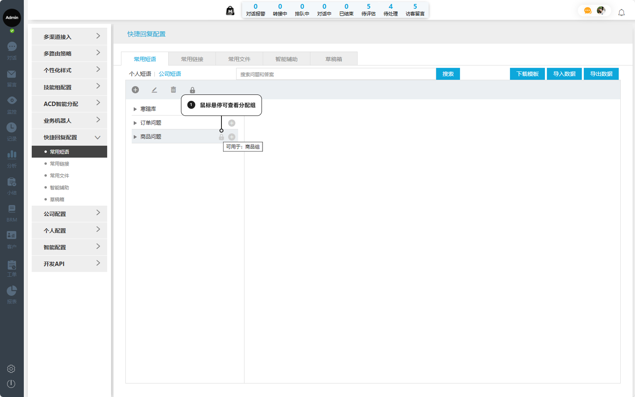The width and height of the screenshot is (635, 397).
Task: Click the trash delete icon in toolbar
Action: click(x=173, y=90)
